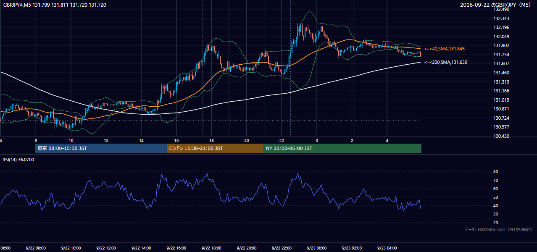Click RSI scale value 40

496,206
